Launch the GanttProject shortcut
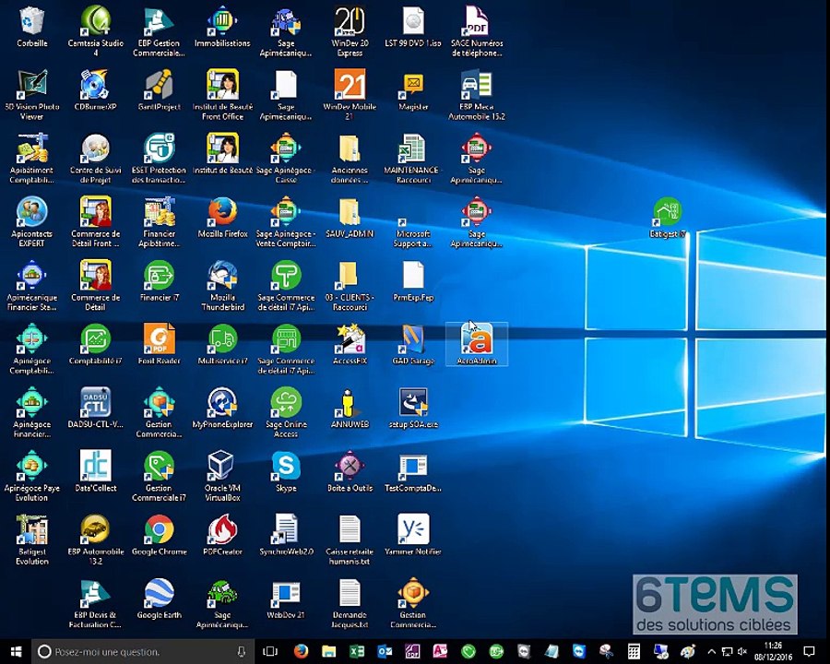Viewport: 830px width, 664px height. point(159,90)
